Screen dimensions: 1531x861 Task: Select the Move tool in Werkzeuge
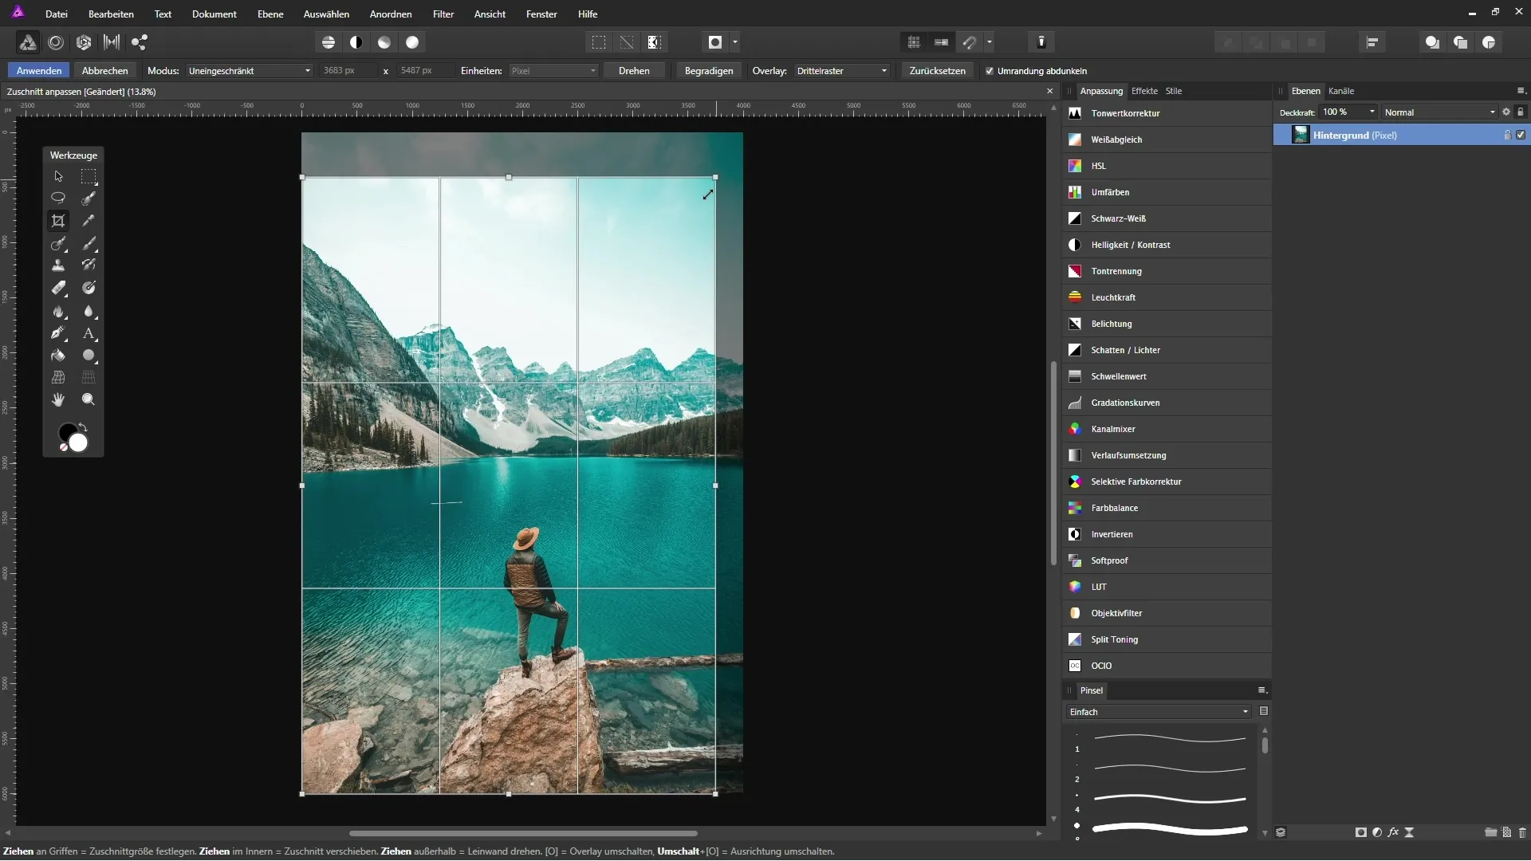coord(58,176)
